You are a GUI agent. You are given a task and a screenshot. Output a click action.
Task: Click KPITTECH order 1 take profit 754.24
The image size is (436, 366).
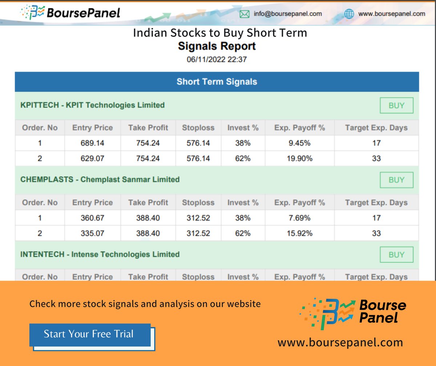click(148, 143)
